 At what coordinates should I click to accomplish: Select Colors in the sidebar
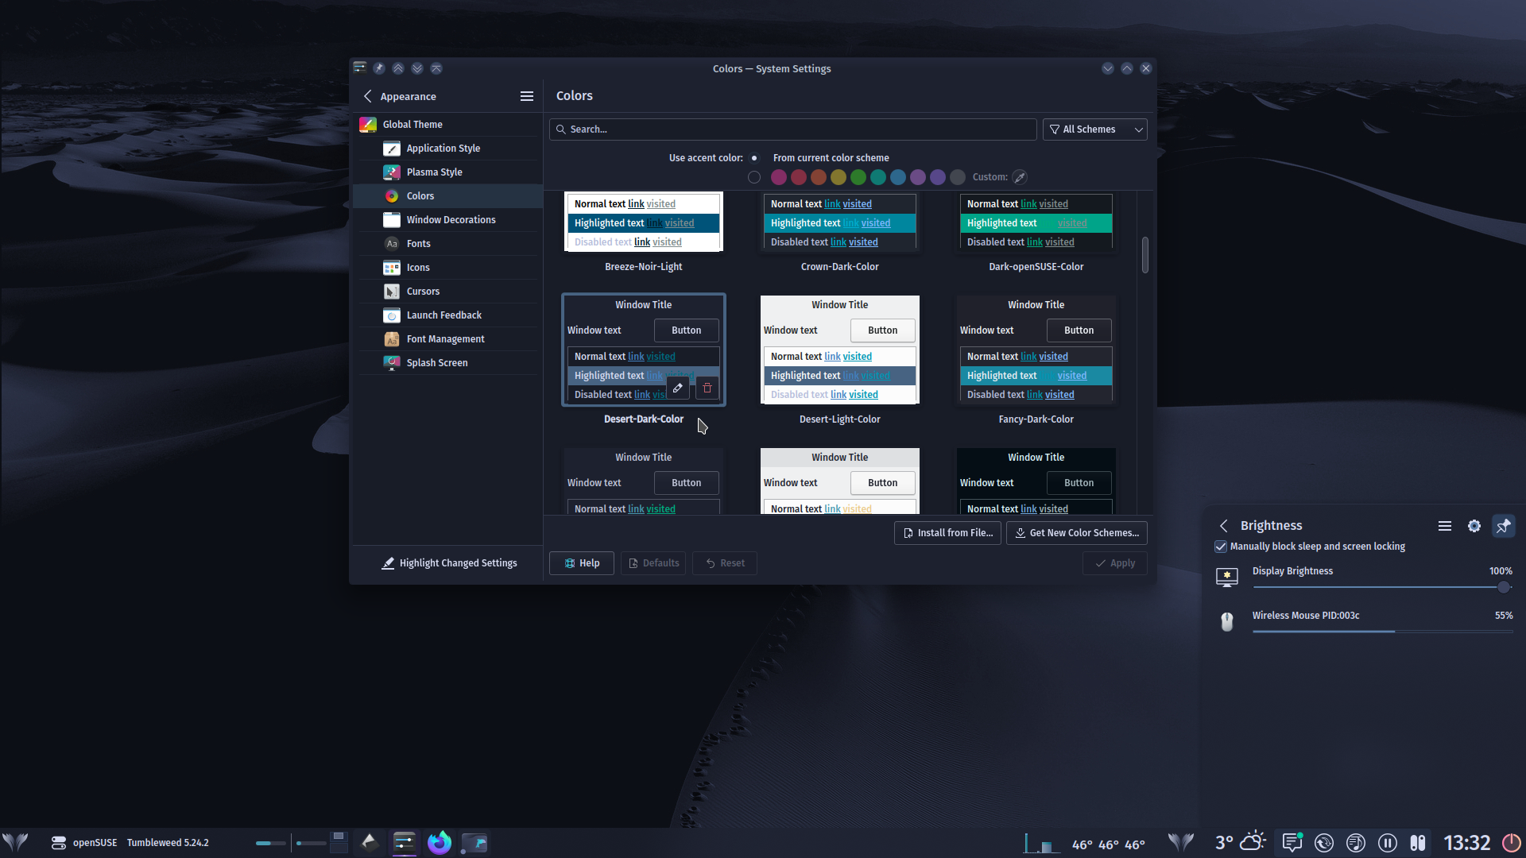point(447,196)
